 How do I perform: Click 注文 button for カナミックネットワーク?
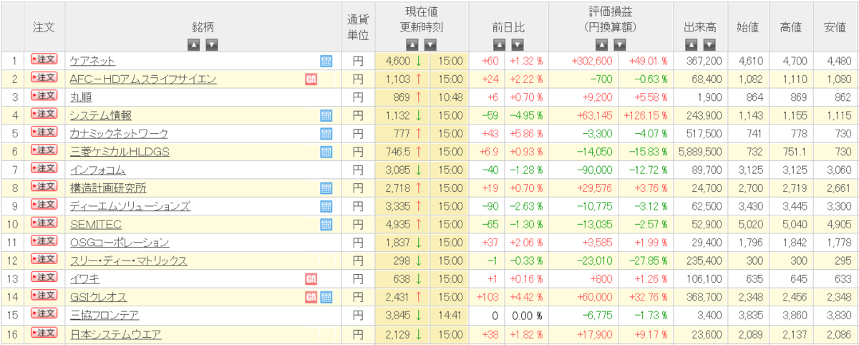[x=44, y=132]
